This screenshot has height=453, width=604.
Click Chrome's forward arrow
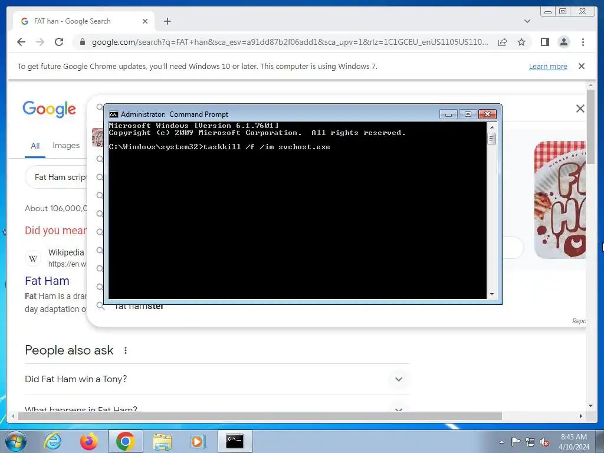click(40, 42)
